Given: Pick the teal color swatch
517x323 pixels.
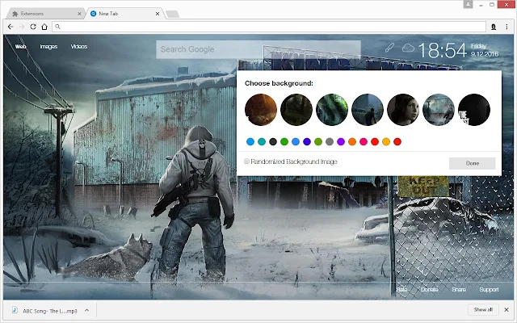Looking at the screenshot, I should [x=262, y=142].
